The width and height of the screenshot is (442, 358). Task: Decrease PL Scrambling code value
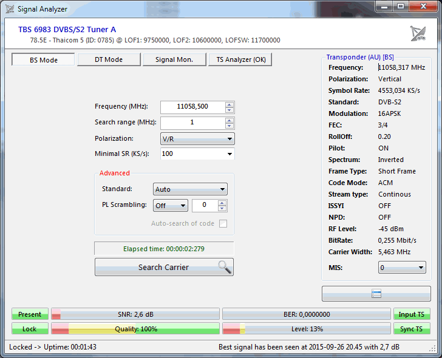click(222, 209)
